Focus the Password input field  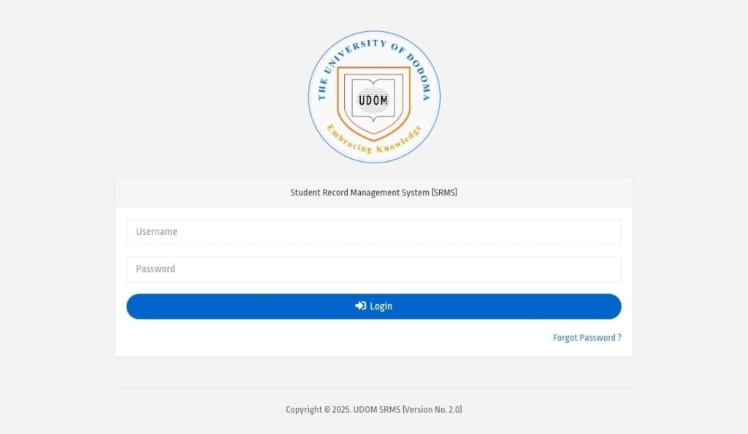(374, 269)
